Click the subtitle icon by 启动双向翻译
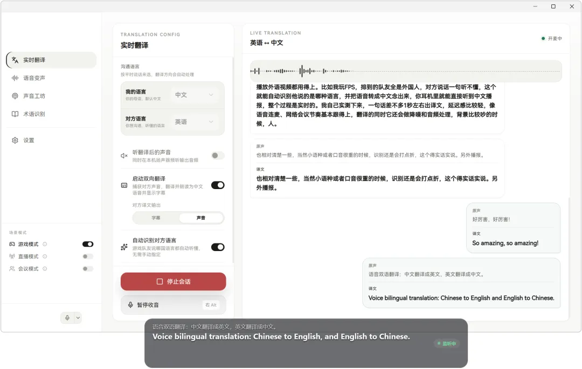Viewport: 582px width, 369px height. [x=124, y=185]
